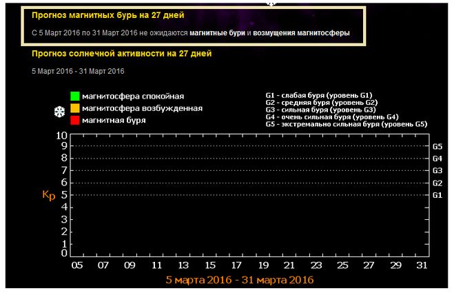This screenshot has height=293, width=454.
Task: Open the 'возмущения магнитосферы' link
Action: coord(301,33)
